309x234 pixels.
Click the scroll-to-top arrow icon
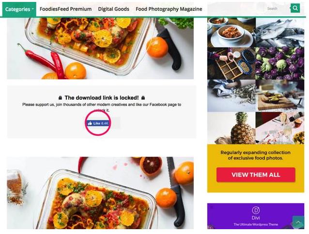click(298, 222)
